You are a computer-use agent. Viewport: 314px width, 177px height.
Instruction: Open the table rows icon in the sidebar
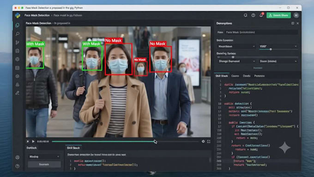(x=18, y=68)
